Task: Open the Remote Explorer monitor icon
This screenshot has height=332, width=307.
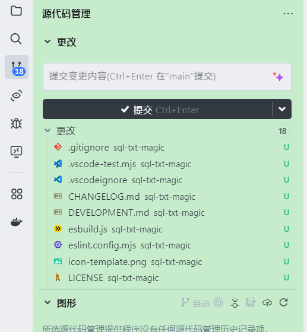Action: tap(16, 152)
